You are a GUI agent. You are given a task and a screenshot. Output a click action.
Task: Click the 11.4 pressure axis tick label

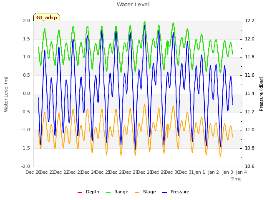249,93
